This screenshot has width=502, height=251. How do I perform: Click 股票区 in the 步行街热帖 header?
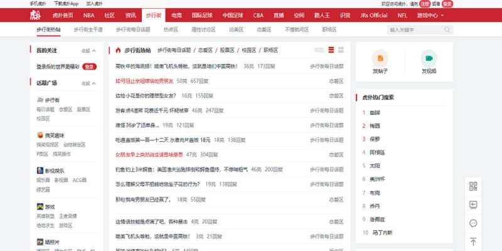pos(227,50)
